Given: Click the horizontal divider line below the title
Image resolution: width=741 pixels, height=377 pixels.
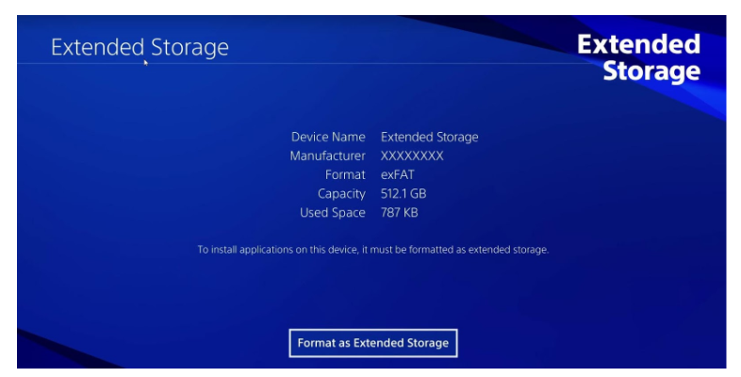Looking at the screenshot, I should pyautogui.click(x=303, y=63).
